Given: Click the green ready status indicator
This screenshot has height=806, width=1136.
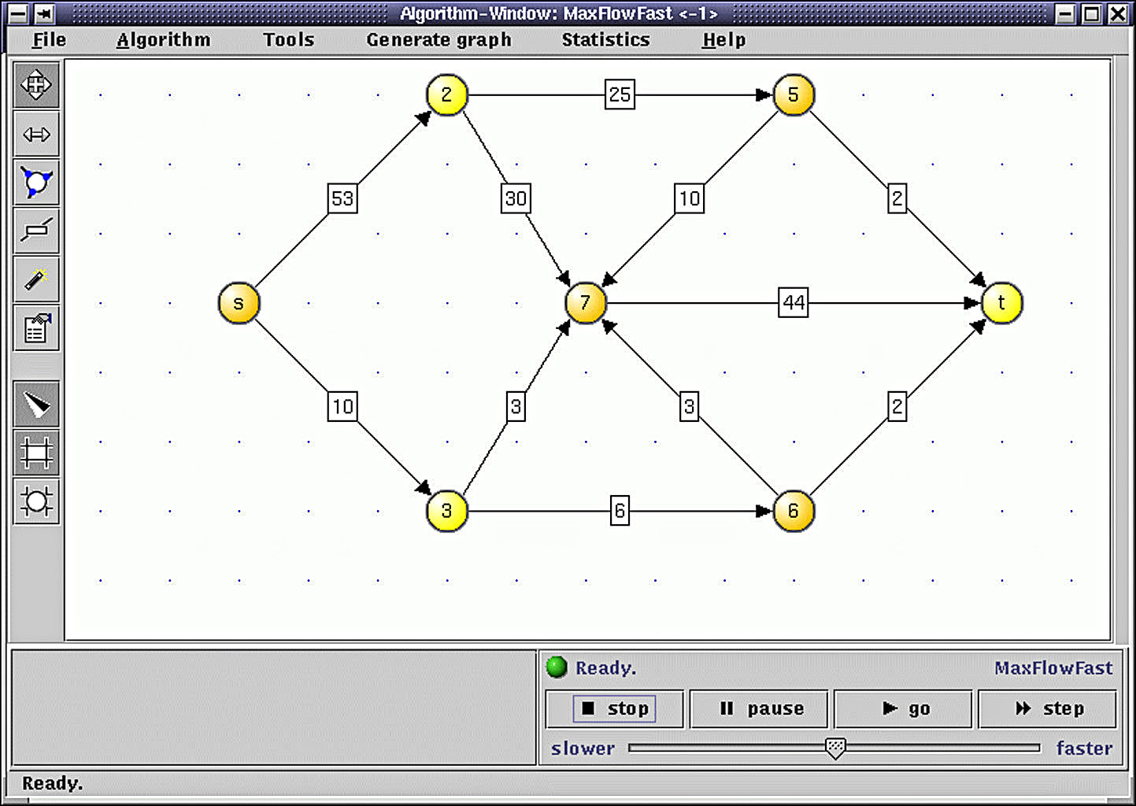Looking at the screenshot, I should click(557, 667).
